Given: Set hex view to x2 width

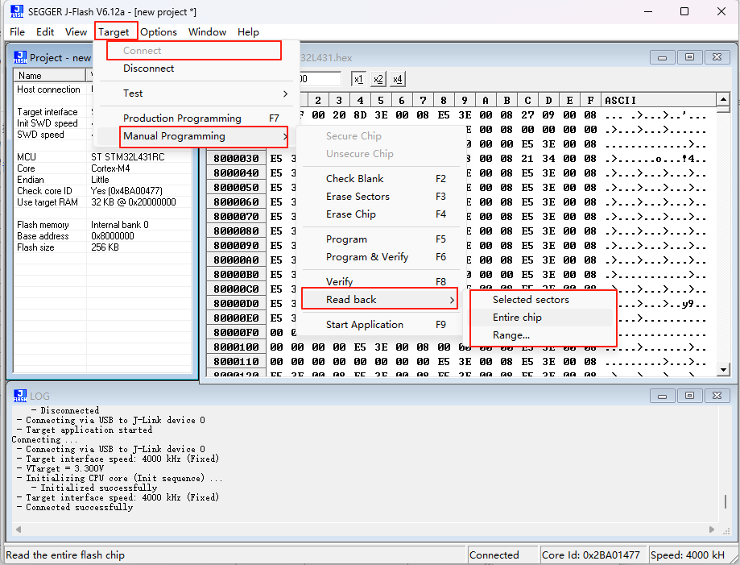Looking at the screenshot, I should click(x=378, y=79).
